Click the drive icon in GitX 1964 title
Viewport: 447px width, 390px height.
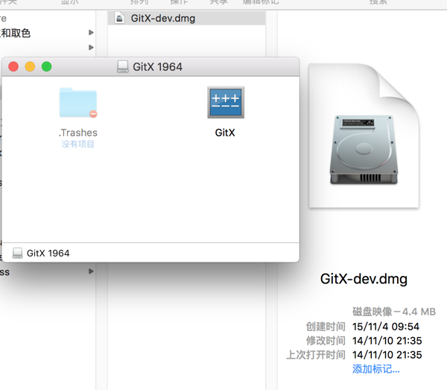(123, 66)
